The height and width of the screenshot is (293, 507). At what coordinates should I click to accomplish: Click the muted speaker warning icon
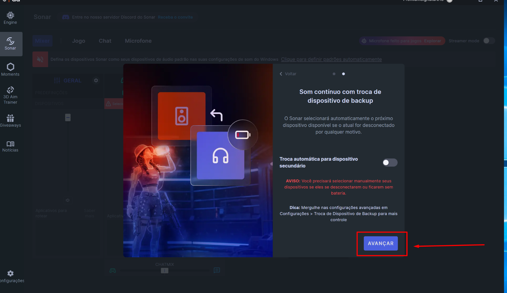[40, 59]
